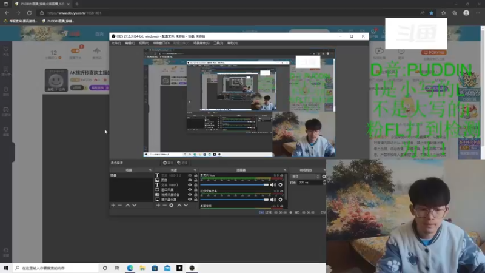Open Microsoft Edge from the taskbar
Screen dimensions: 485x273
tap(130, 268)
